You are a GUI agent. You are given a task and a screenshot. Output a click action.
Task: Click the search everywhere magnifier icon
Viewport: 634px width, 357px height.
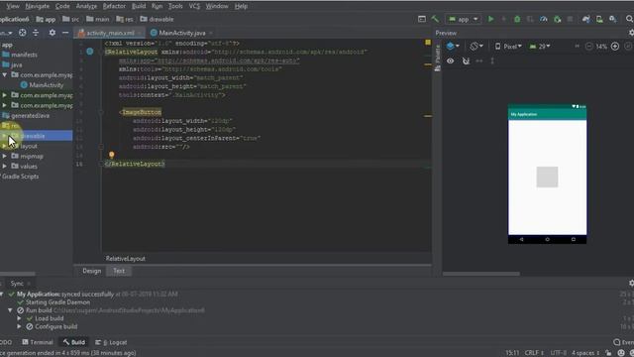[x=629, y=19]
